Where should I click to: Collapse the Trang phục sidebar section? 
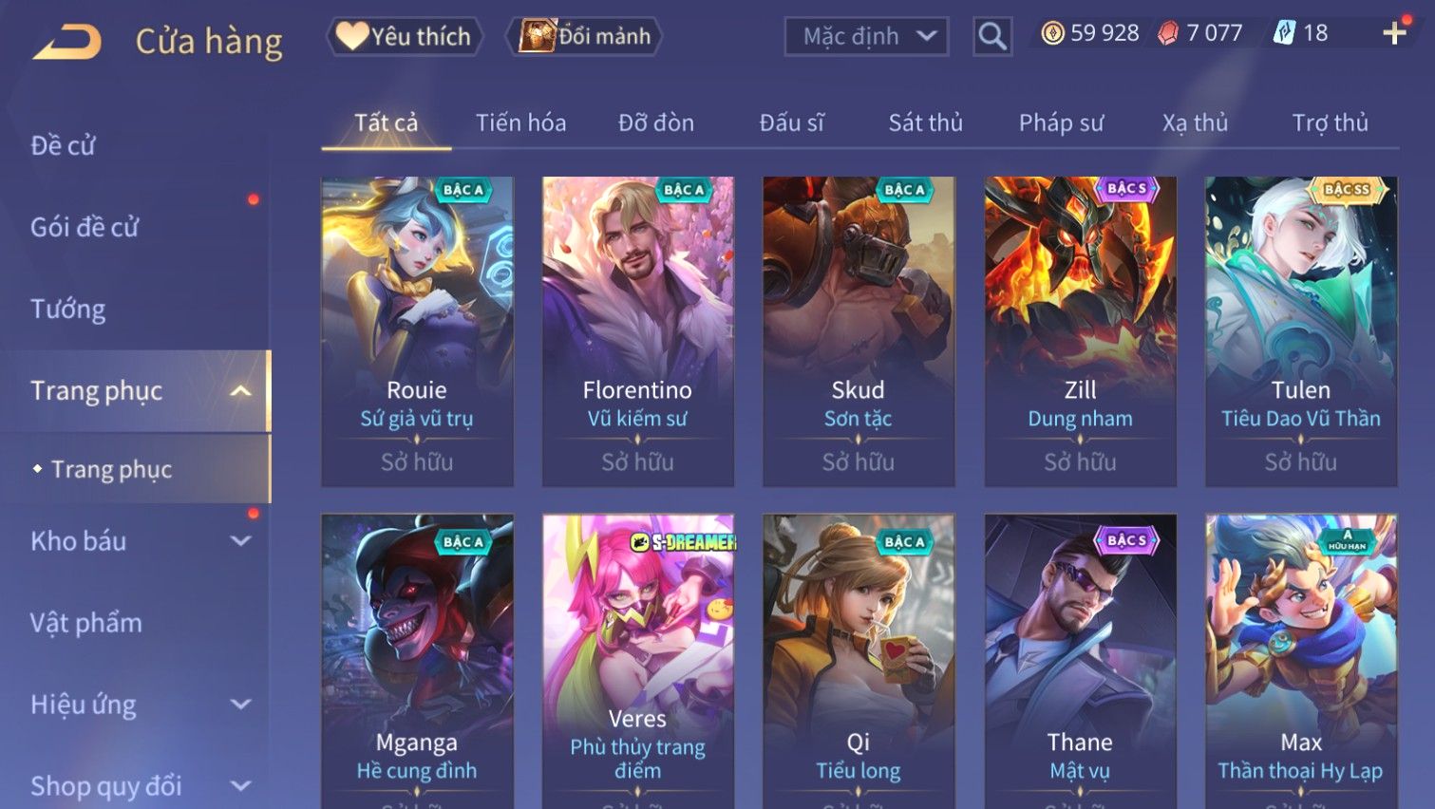pos(241,390)
